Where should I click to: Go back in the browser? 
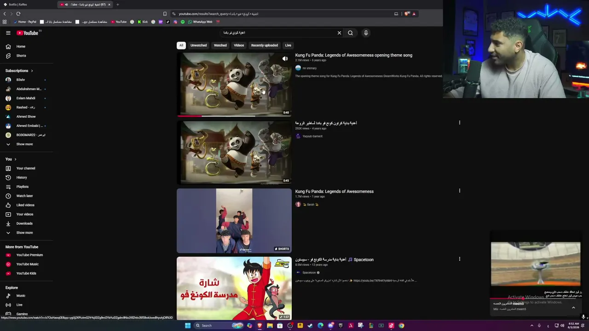pyautogui.click(x=5, y=14)
